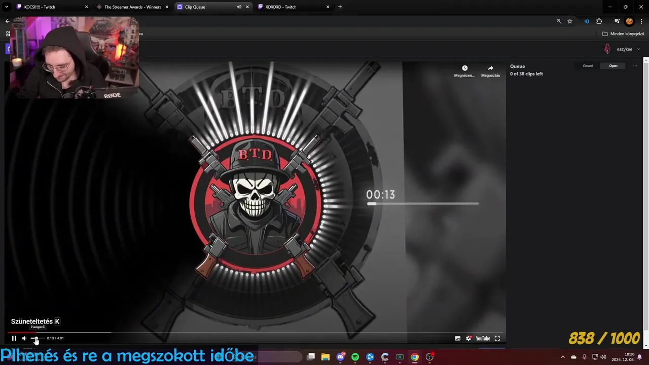Open the Minden könyvjelző bookmarks folder

coord(623,34)
